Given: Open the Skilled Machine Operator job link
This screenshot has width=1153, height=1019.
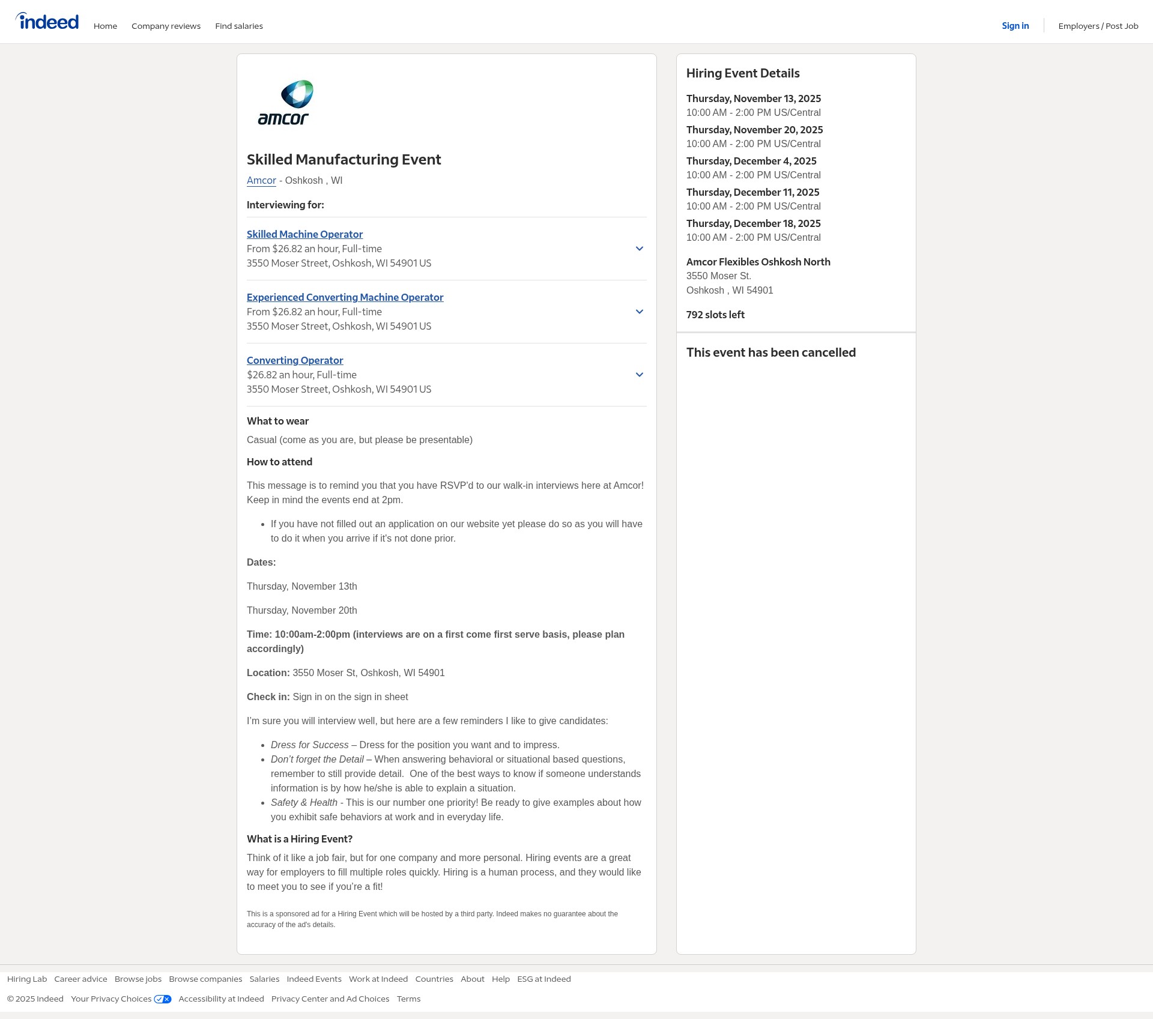Looking at the screenshot, I should [x=304, y=234].
